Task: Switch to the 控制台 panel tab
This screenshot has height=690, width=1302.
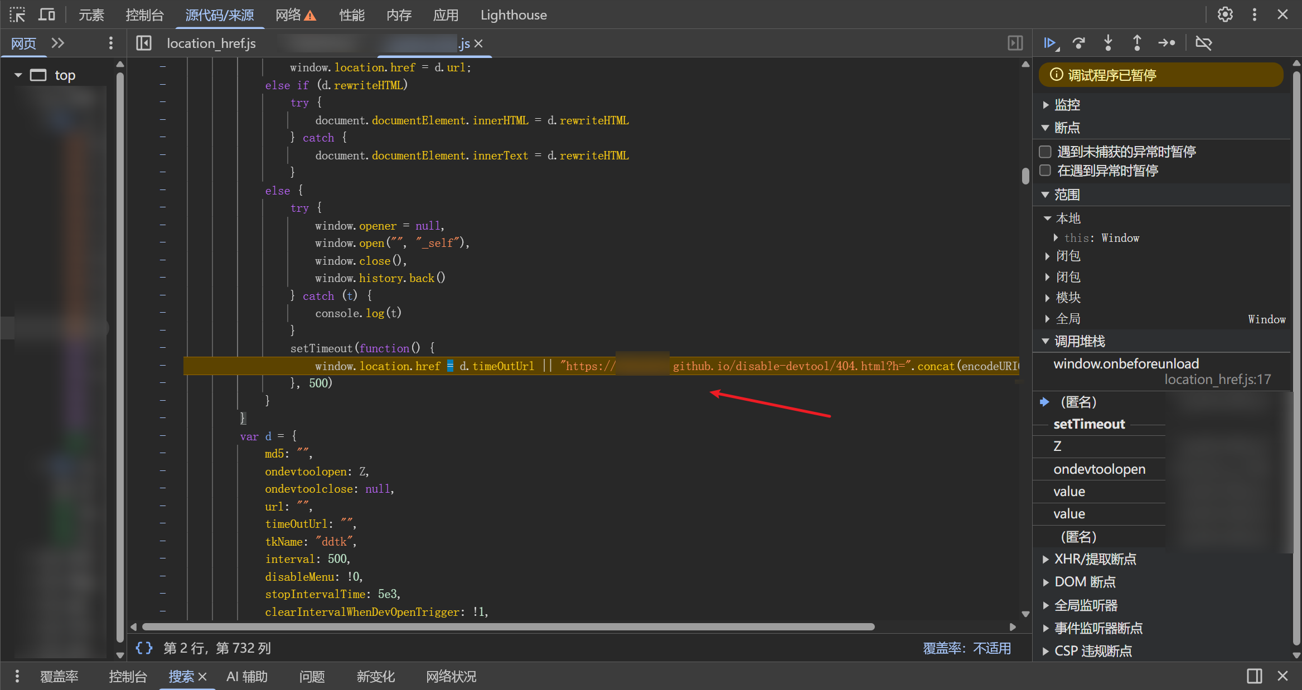Action: tap(145, 15)
